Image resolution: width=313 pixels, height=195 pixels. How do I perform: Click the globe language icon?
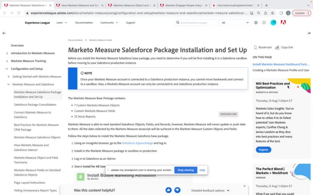click(256, 23)
